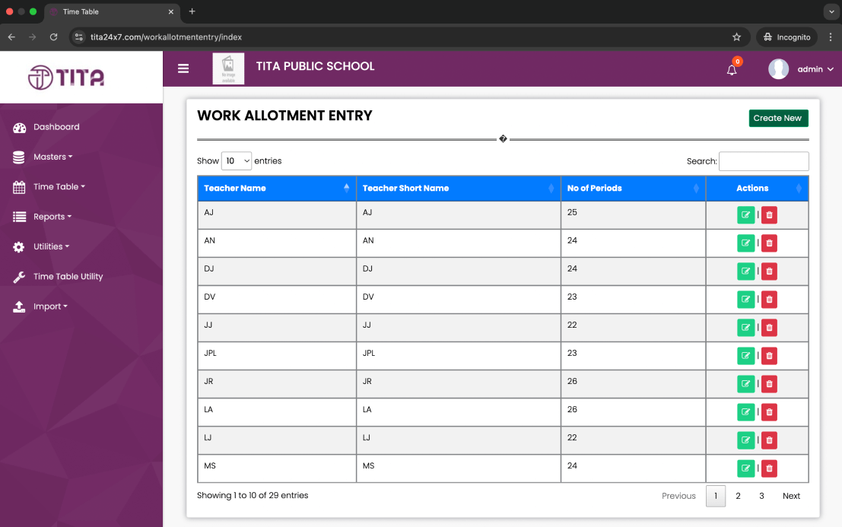Image resolution: width=842 pixels, height=527 pixels.
Task: Sort by Teacher Short Name column
Action: click(x=459, y=189)
